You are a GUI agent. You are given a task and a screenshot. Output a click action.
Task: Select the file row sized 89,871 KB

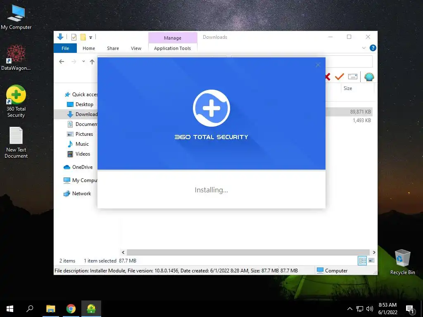(349, 111)
